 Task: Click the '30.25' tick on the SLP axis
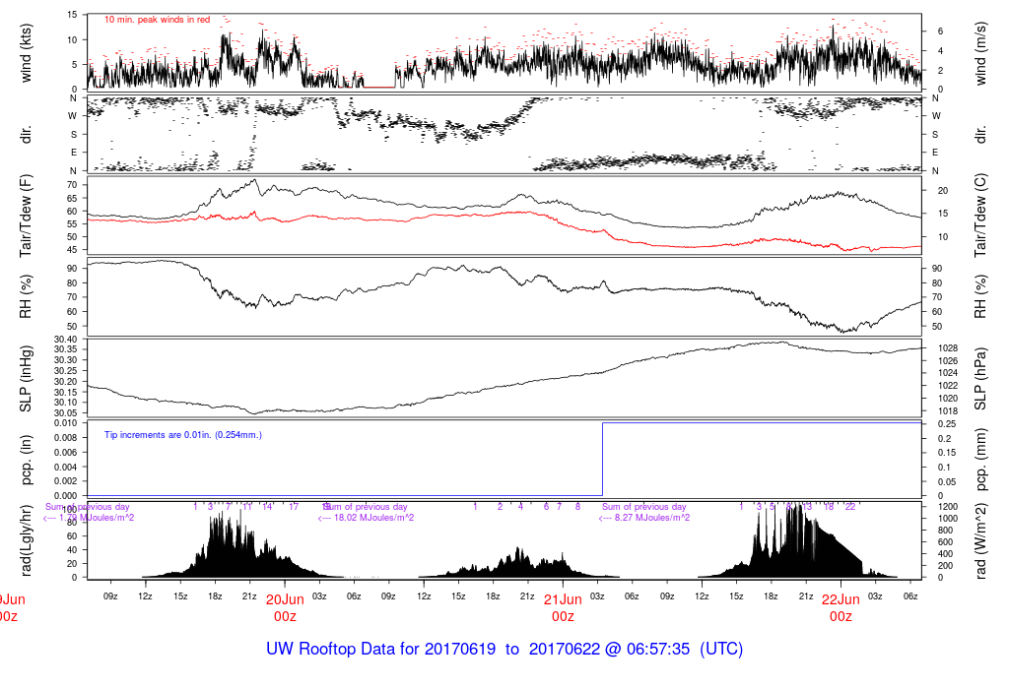[x=65, y=371]
